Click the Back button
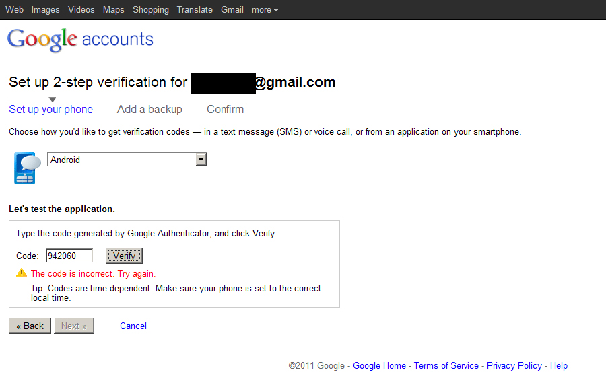This screenshot has width=606, height=387. click(30, 326)
